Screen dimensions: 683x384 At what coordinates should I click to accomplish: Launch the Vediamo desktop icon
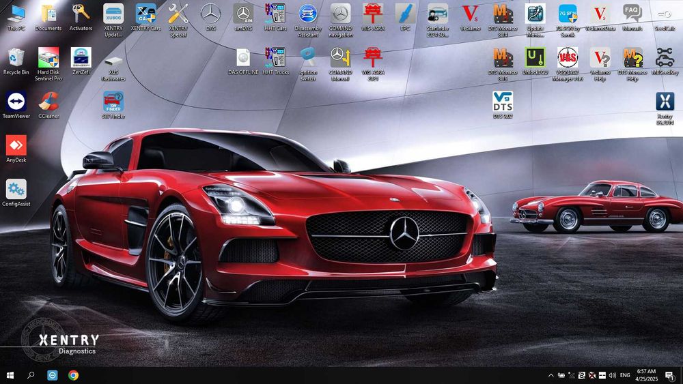(470, 18)
